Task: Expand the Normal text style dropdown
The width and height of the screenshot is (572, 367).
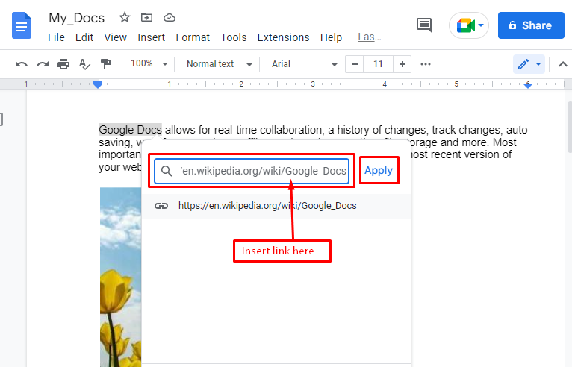Action: (x=219, y=64)
